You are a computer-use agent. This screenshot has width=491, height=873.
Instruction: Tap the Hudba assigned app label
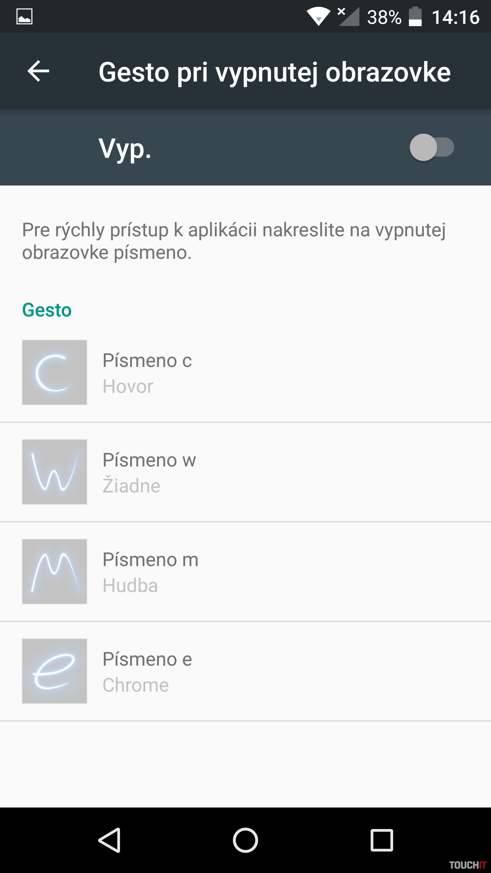point(130,586)
